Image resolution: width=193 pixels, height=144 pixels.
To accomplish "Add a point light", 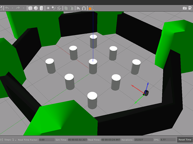I will point(48,8).
